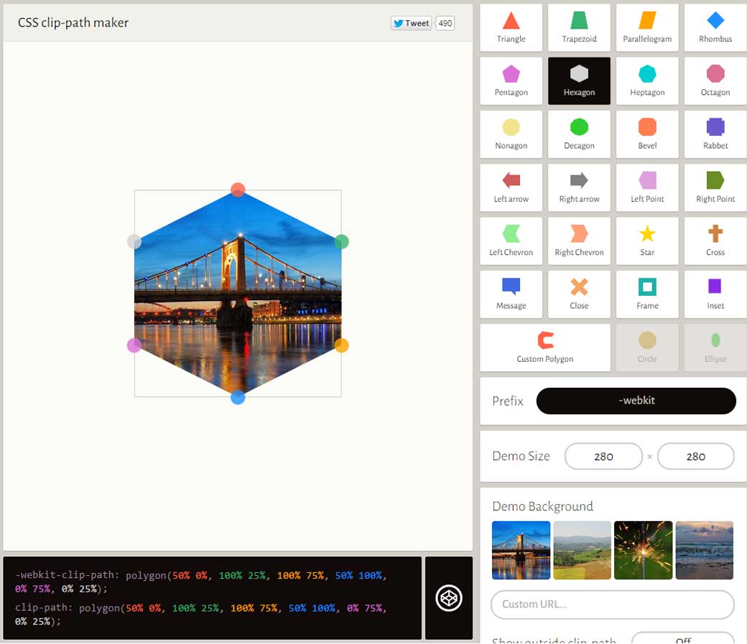Select the Frame shape

point(646,294)
